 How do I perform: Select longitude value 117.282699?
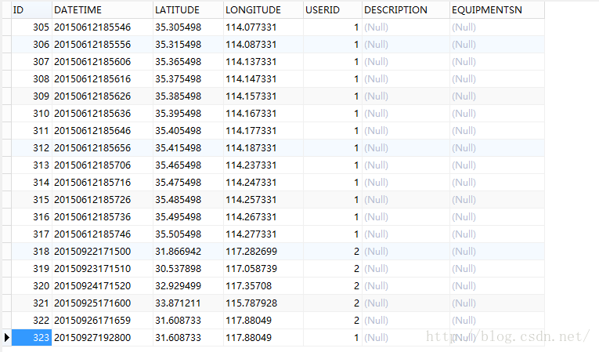[263, 251]
